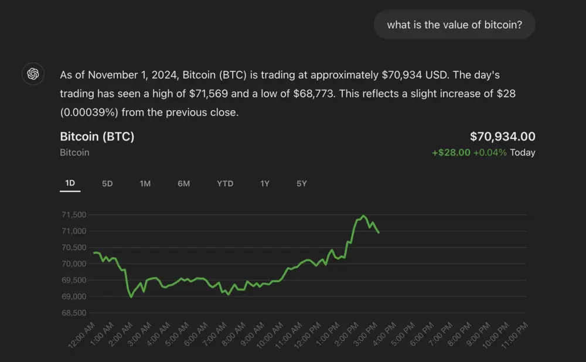Switch to the 1Y range
This screenshot has width=586, height=362.
point(264,183)
